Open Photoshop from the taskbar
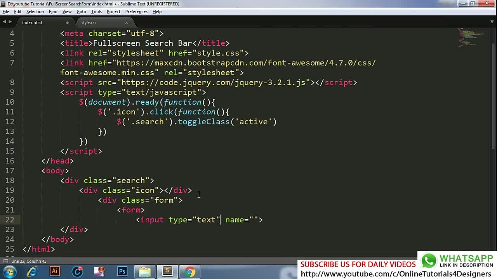The width and height of the screenshot is (497, 279). tap(122, 271)
